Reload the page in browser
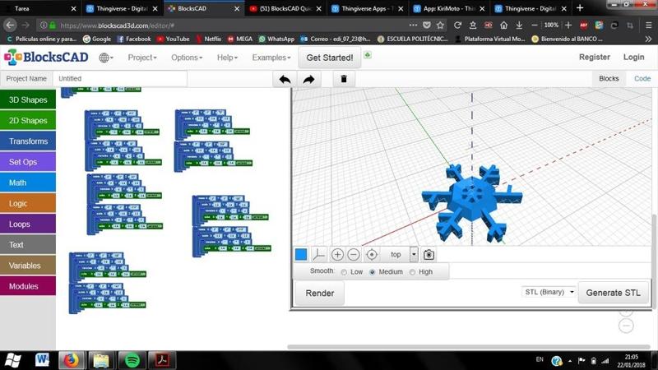This screenshot has width=658, height=370. [457, 25]
